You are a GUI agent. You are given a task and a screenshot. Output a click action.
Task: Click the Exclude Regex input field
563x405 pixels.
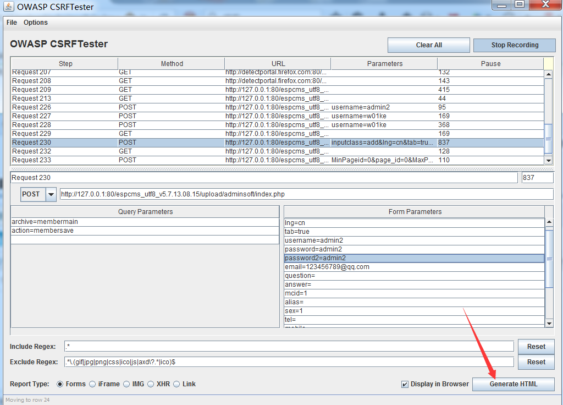pyautogui.click(x=289, y=362)
